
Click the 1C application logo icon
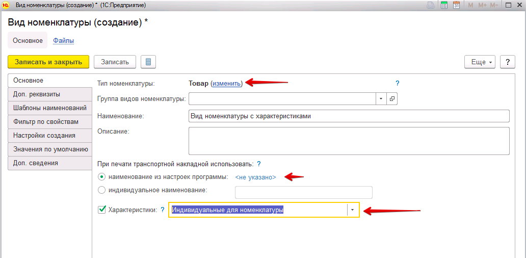(x=5, y=6)
